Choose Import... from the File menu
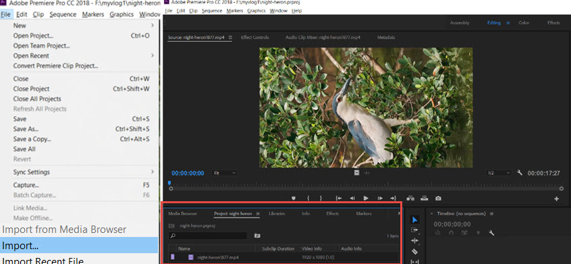571x264 pixels. [79, 246]
